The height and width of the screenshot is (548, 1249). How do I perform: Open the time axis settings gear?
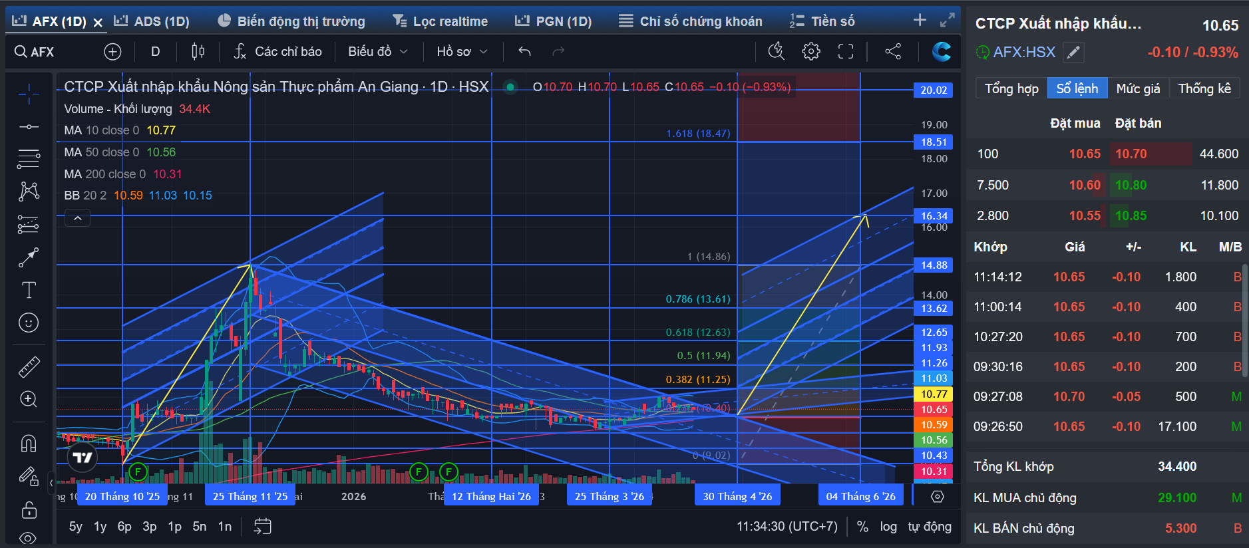(x=938, y=496)
